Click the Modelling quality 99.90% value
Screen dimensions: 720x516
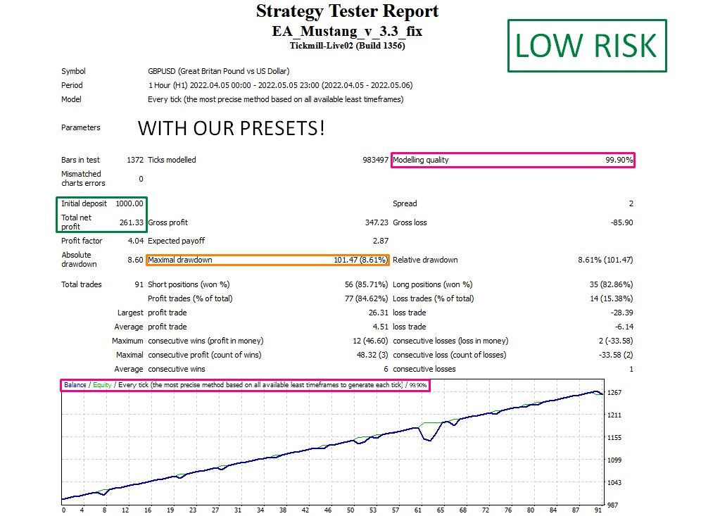click(619, 160)
